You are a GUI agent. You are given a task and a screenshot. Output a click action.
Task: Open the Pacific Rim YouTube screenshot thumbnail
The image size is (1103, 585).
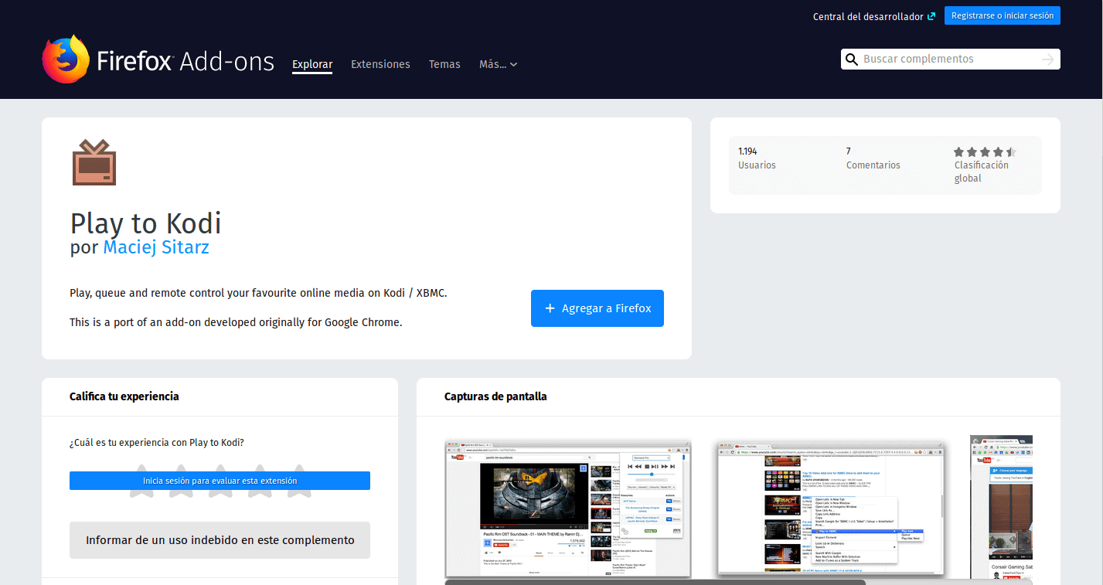coord(568,508)
